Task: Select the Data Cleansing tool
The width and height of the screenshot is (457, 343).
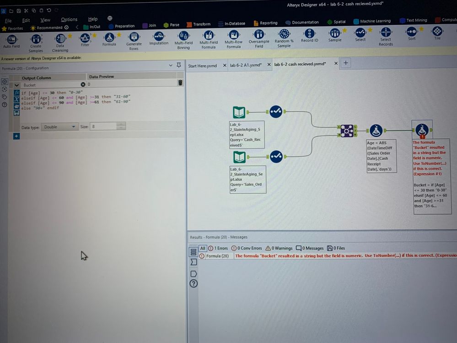Action: pos(60,43)
